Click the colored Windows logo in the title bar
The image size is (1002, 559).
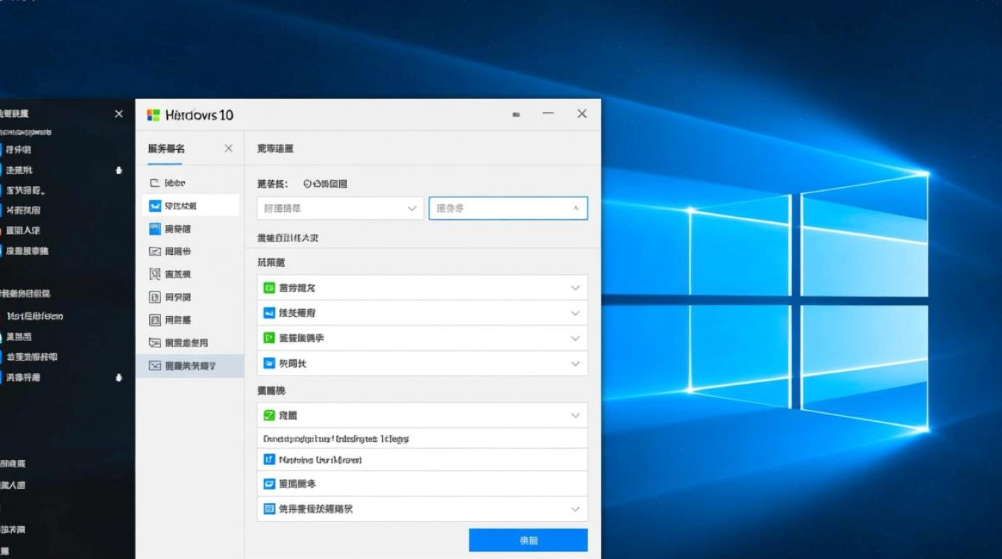153,114
